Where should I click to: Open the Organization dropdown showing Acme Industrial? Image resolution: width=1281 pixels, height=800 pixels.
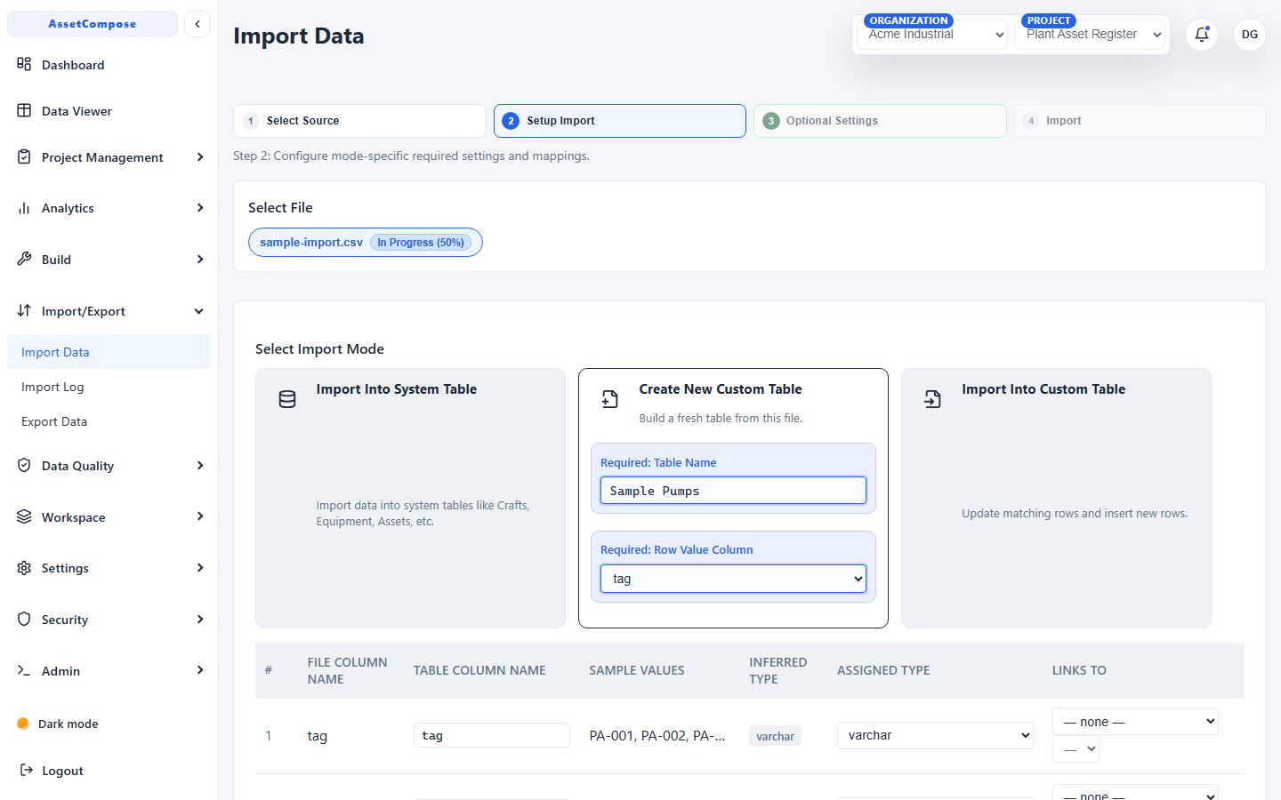pos(932,35)
